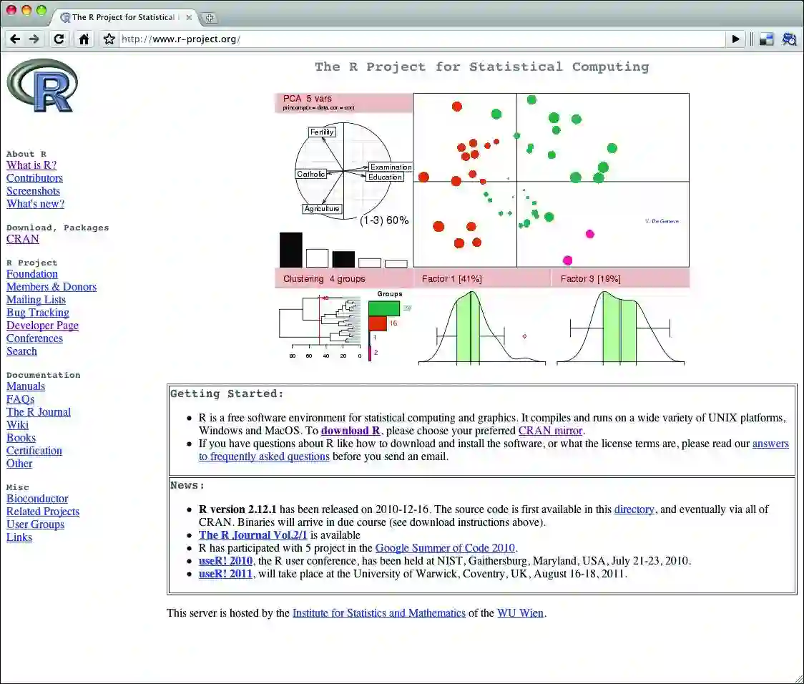Open answers to frequently asked questions link
Viewport: 804px width, 684px height.
point(770,444)
